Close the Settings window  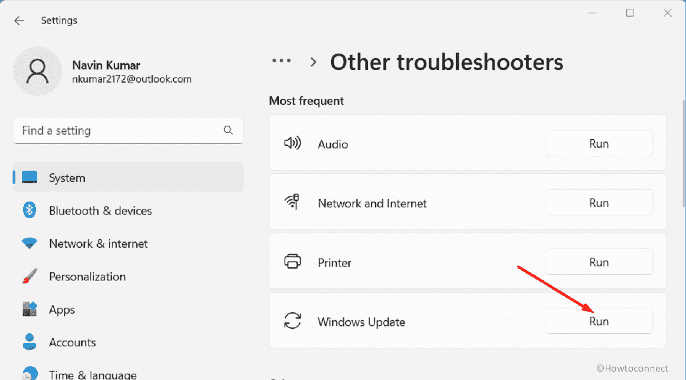point(668,13)
